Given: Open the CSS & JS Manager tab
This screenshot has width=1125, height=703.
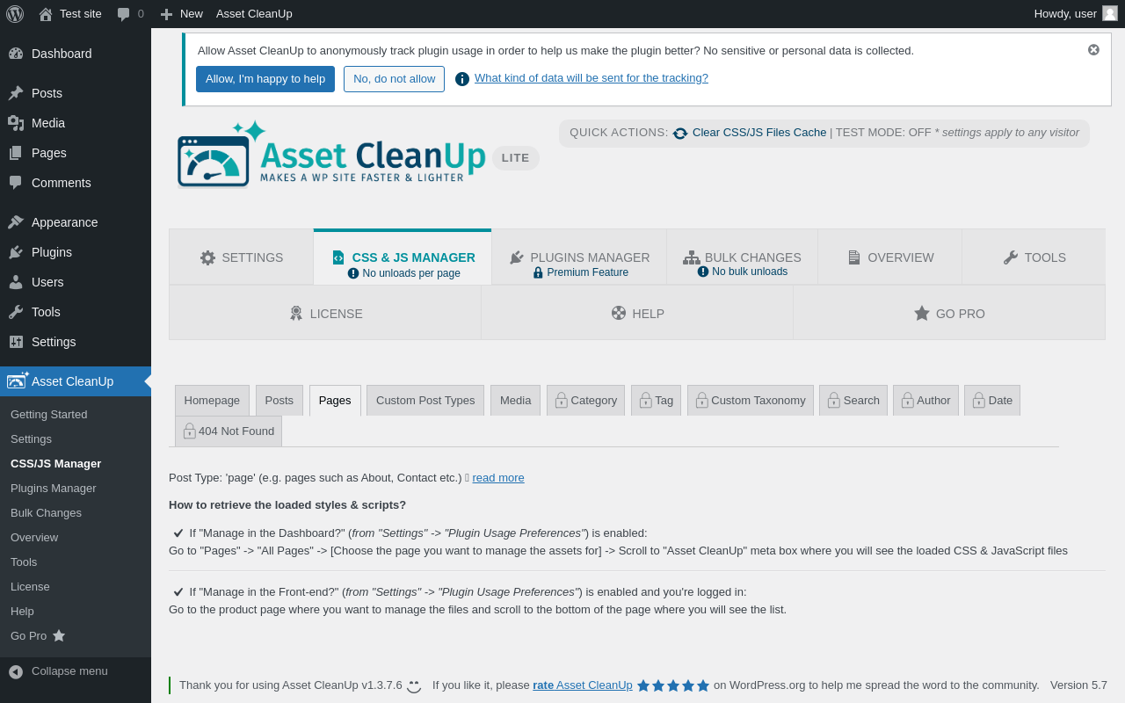Looking at the screenshot, I should (x=403, y=257).
